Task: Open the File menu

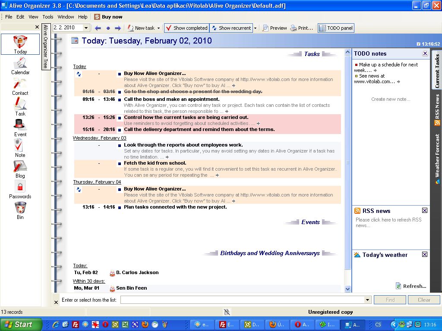Action: (x=9, y=17)
